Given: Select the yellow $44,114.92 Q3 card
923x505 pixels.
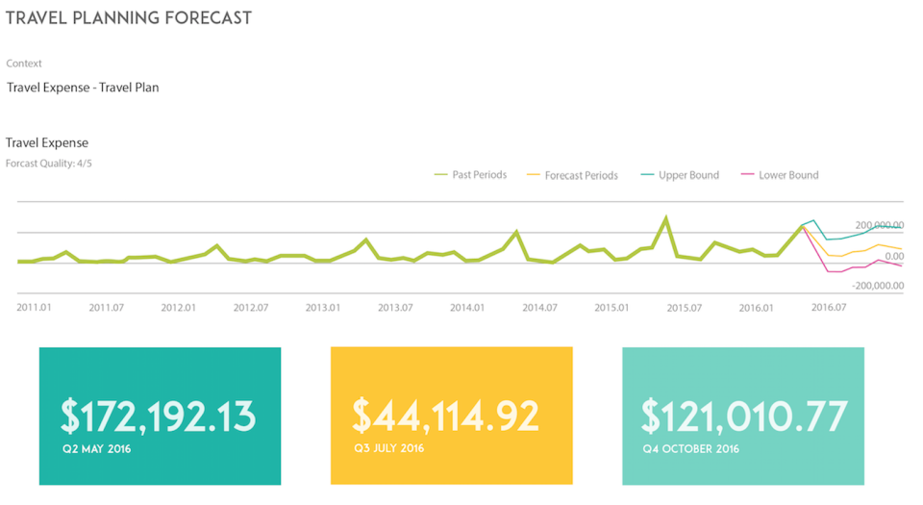Looking at the screenshot, I should tap(451, 416).
